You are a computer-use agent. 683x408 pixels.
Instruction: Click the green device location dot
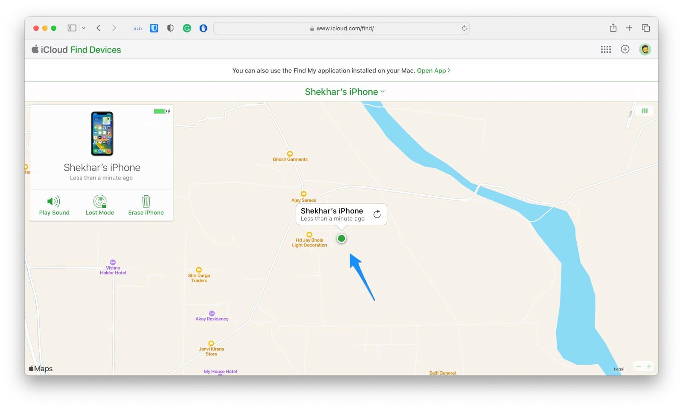pyautogui.click(x=341, y=238)
